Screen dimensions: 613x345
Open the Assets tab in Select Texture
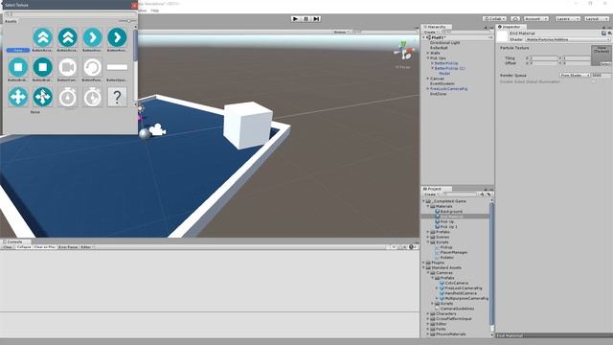point(11,21)
